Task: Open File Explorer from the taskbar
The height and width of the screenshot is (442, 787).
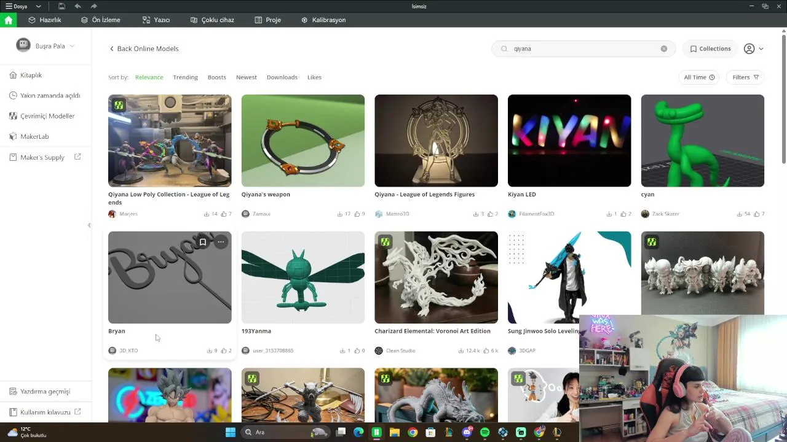Action: pyautogui.click(x=395, y=432)
